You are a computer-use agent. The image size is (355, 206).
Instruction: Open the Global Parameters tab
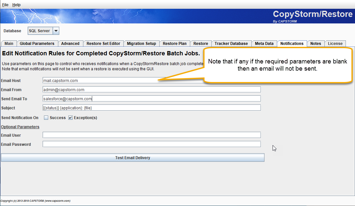pos(37,44)
